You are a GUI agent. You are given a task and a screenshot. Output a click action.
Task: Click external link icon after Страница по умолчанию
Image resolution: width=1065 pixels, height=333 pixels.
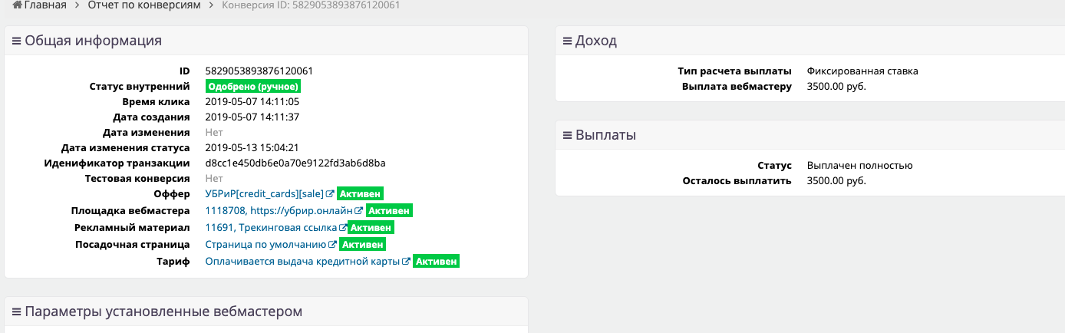point(332,245)
